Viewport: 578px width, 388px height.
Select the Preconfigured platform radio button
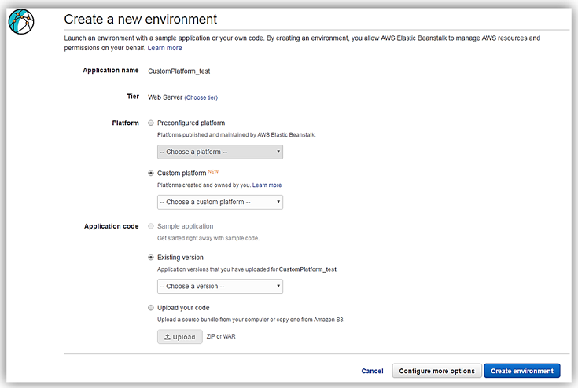(x=151, y=123)
